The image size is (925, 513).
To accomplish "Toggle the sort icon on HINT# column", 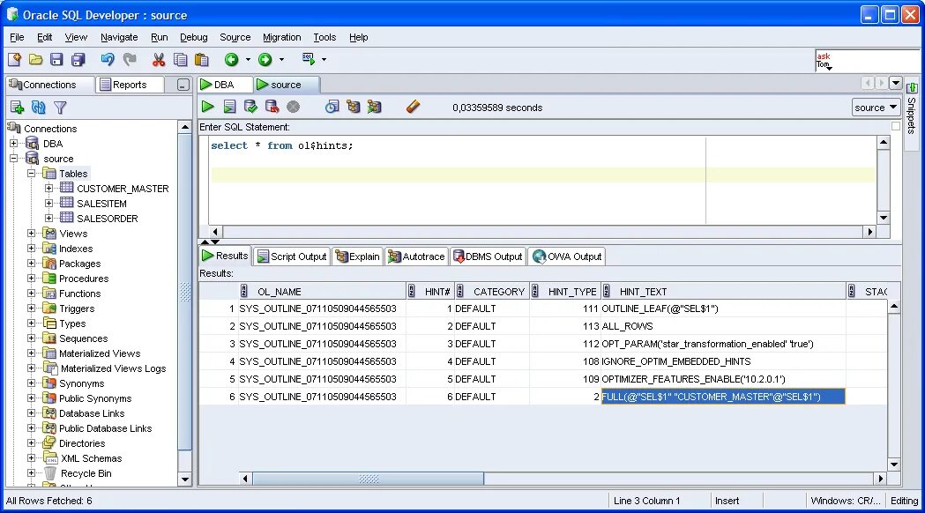I will click(x=411, y=291).
